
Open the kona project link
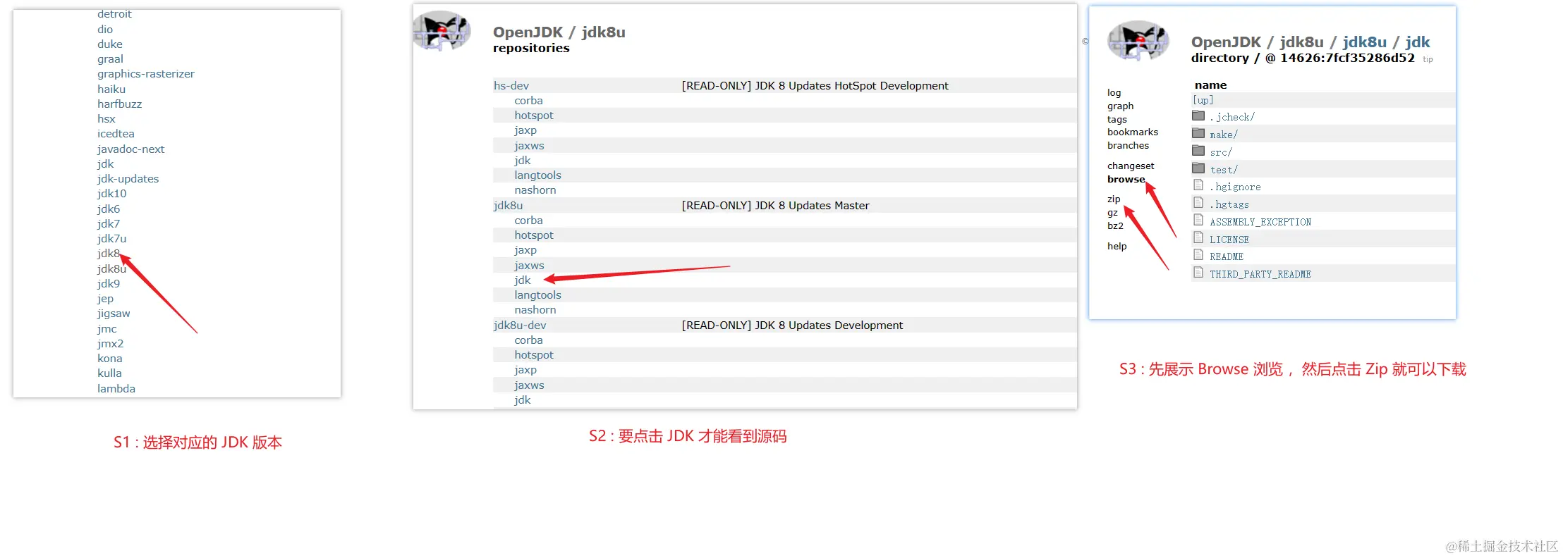109,359
